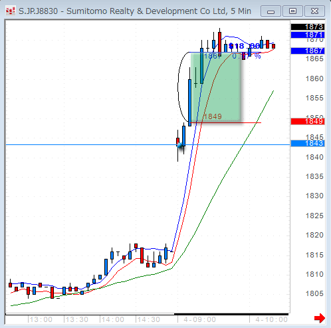Viewport: 331px width, 328px height.
Task: Click the 1820 price axis label
Action: pos(314,235)
